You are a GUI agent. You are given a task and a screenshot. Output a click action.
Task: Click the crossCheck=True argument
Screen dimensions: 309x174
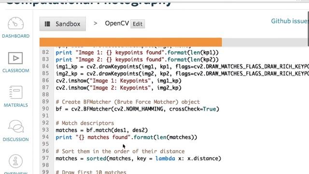click(193, 109)
